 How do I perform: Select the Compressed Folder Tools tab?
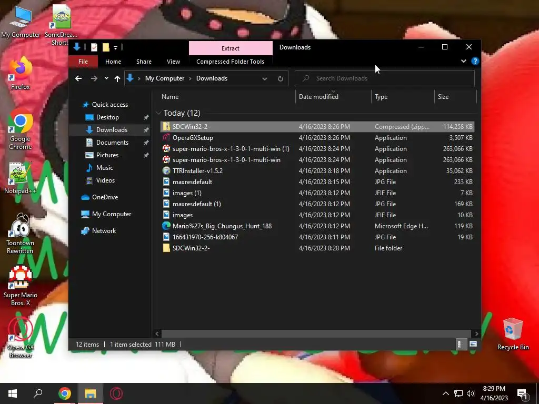click(x=230, y=62)
